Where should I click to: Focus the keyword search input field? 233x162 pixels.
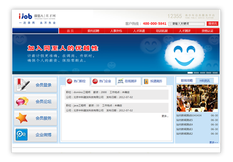point(186,24)
